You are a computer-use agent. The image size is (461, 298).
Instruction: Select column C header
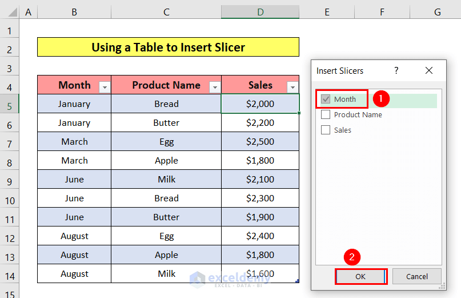[x=166, y=12]
